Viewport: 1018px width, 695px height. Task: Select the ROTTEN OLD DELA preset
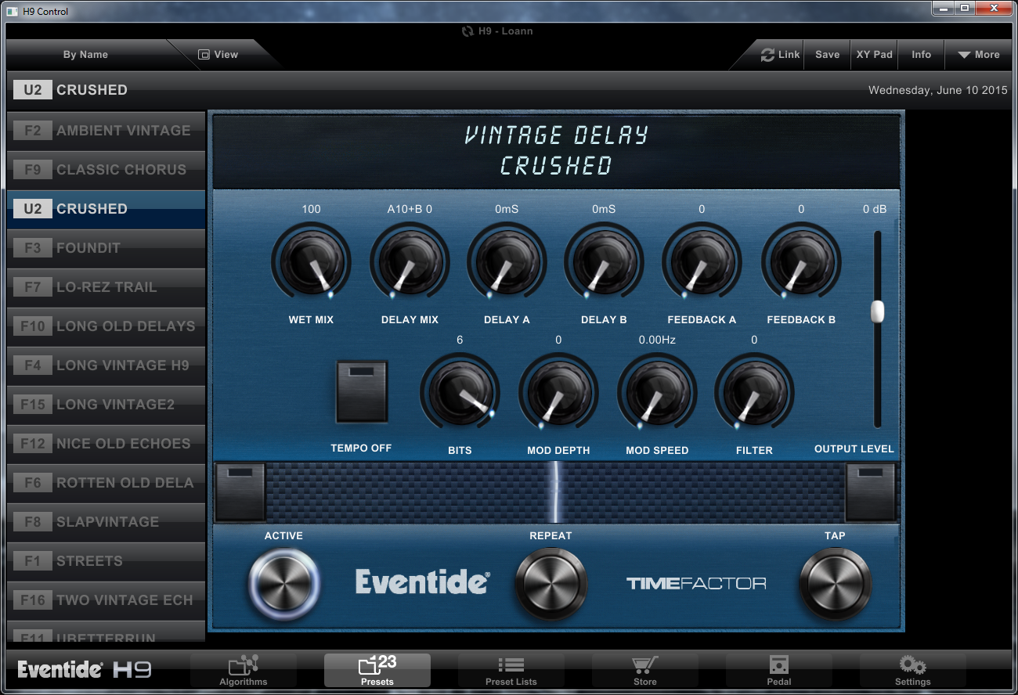click(x=106, y=483)
